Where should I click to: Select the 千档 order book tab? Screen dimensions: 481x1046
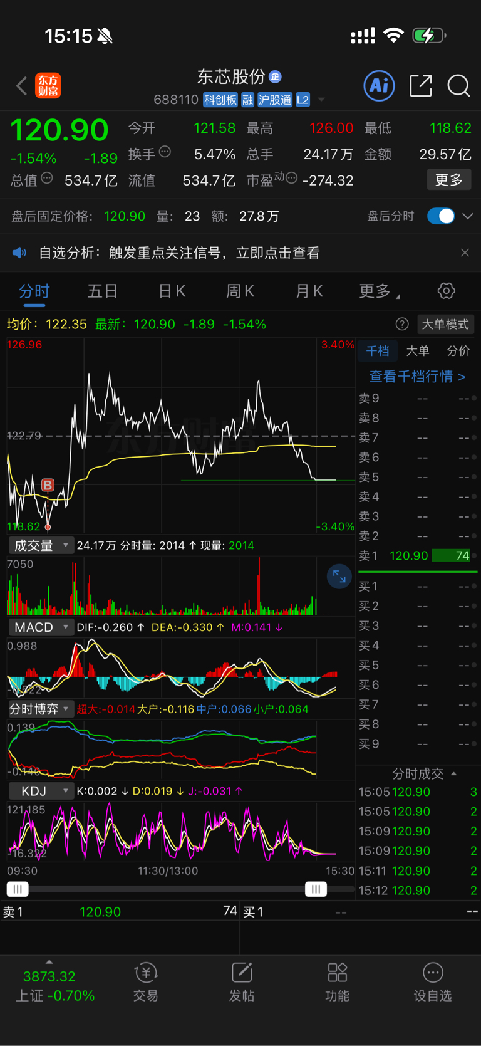[378, 351]
